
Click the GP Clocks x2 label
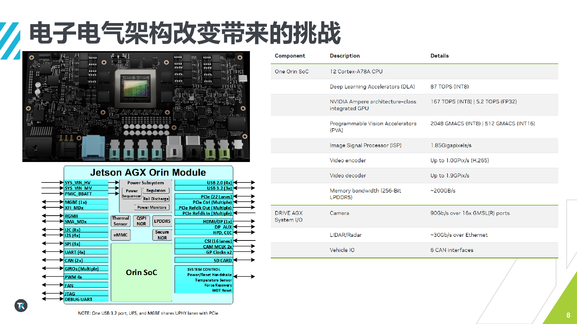pyautogui.click(x=219, y=252)
